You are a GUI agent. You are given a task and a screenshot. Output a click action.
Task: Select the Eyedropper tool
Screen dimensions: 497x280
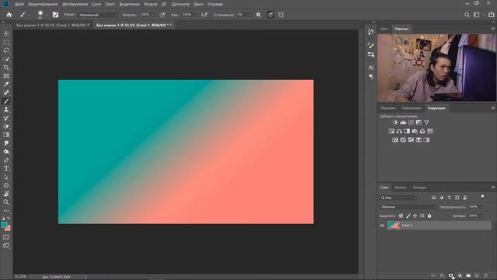click(6, 84)
